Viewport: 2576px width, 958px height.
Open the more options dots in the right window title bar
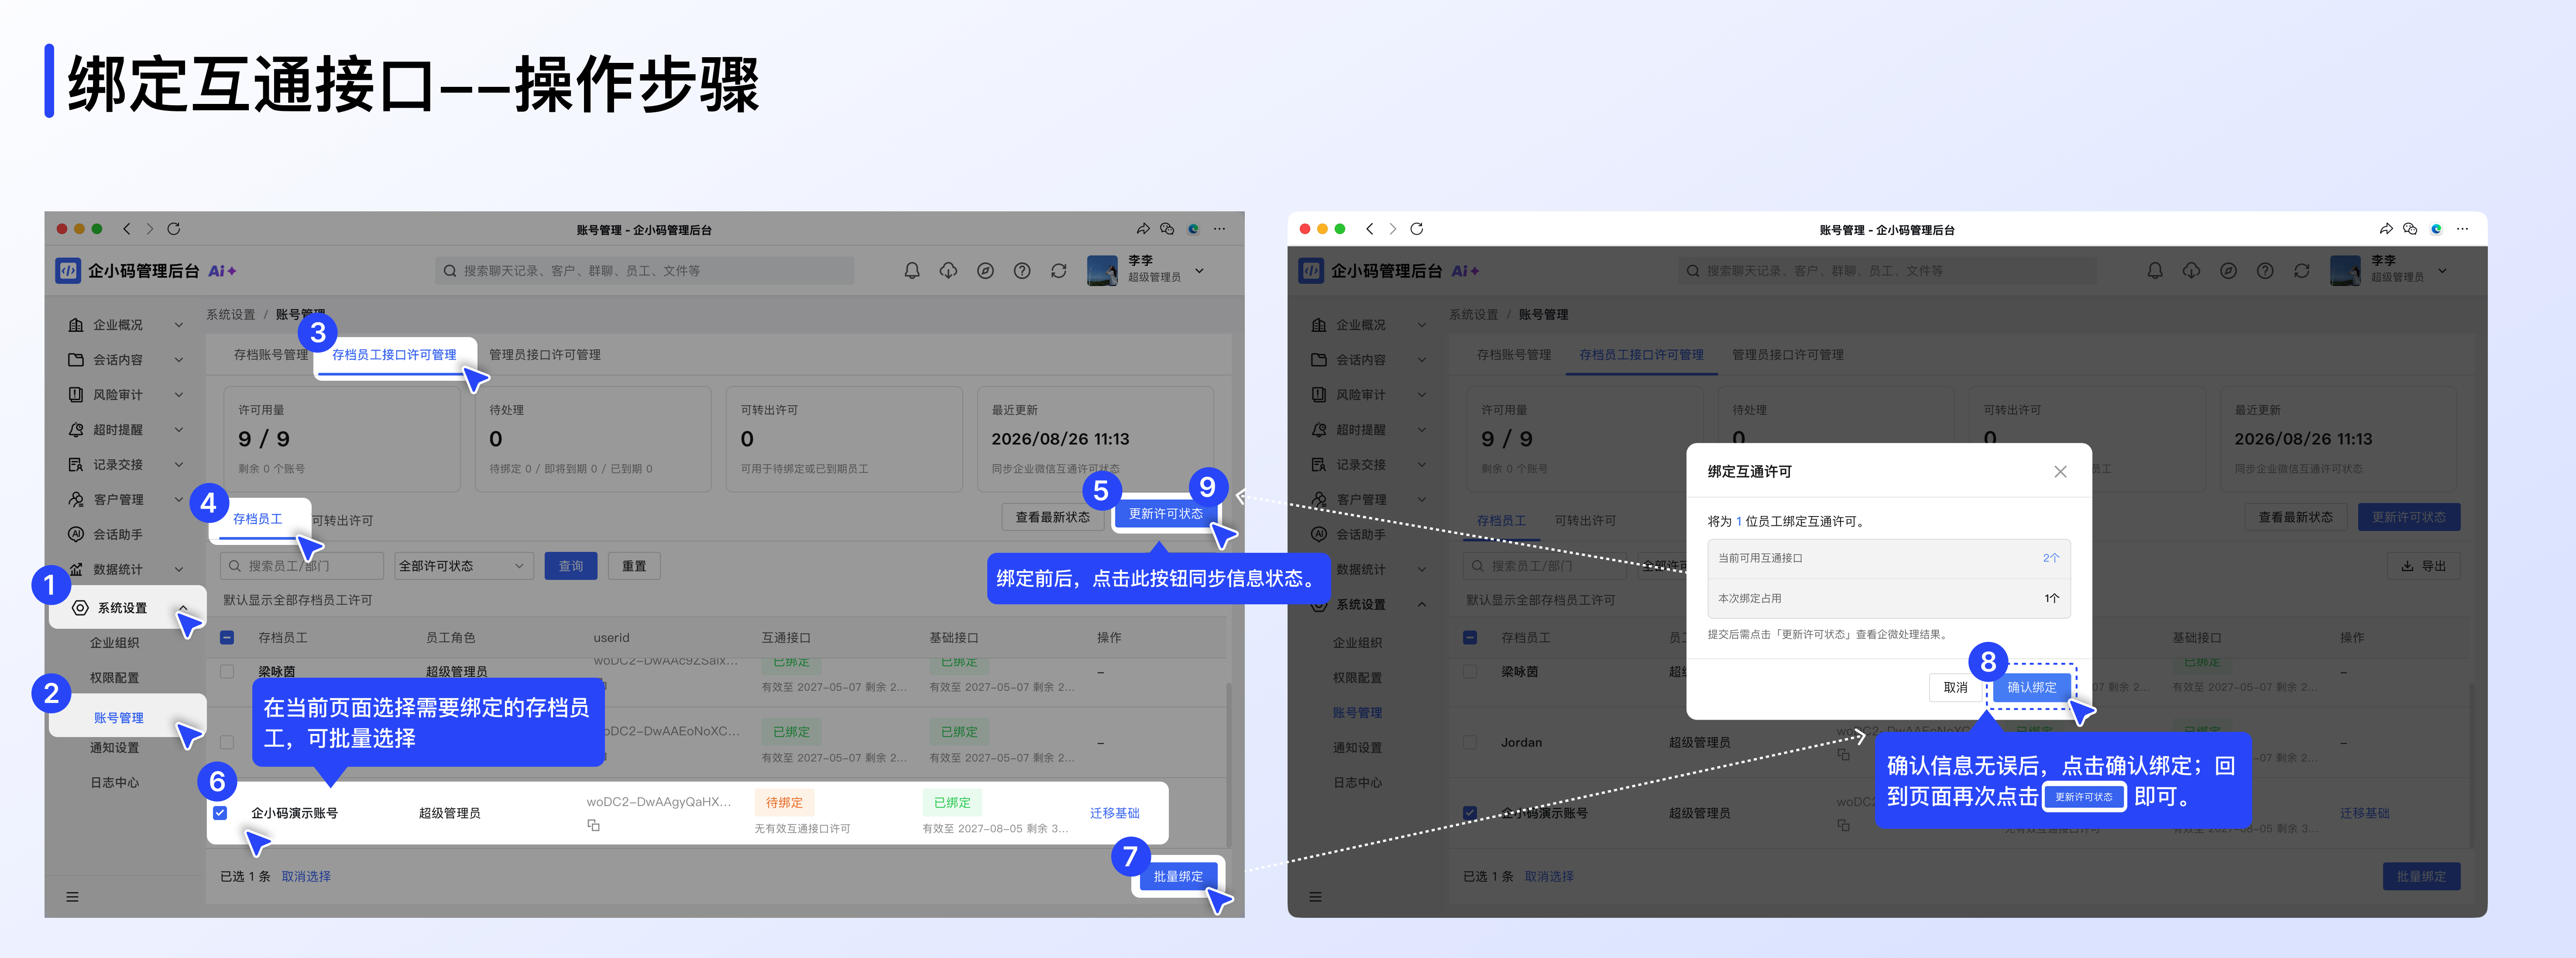click(x=2462, y=229)
